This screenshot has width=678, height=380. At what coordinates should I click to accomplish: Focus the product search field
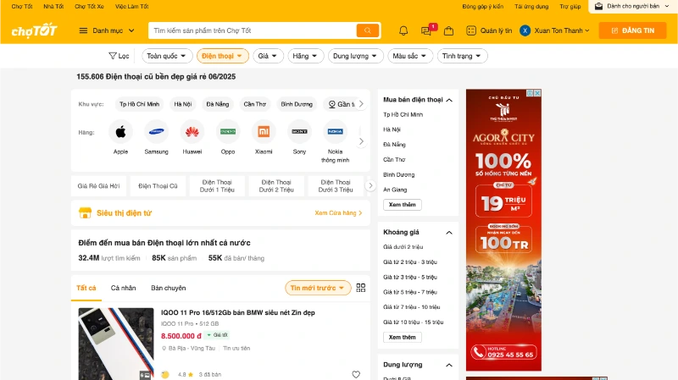point(253,30)
